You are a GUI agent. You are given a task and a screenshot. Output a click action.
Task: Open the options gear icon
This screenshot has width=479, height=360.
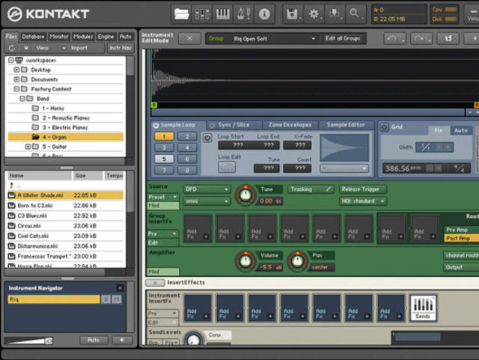point(314,13)
